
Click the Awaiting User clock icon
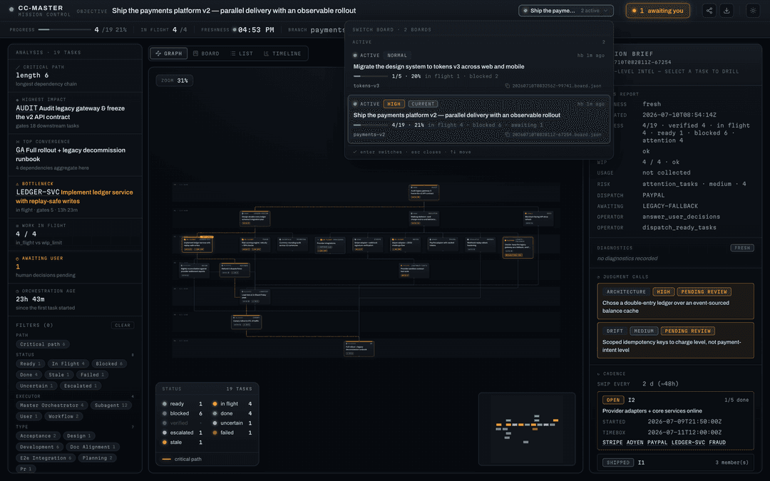pyautogui.click(x=18, y=259)
